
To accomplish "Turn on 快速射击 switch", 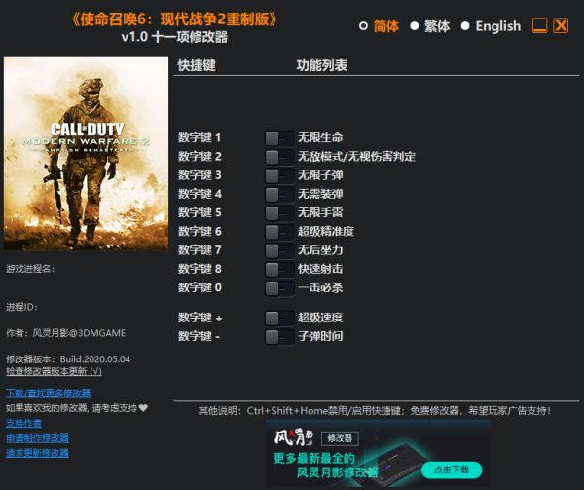I will tap(279, 269).
